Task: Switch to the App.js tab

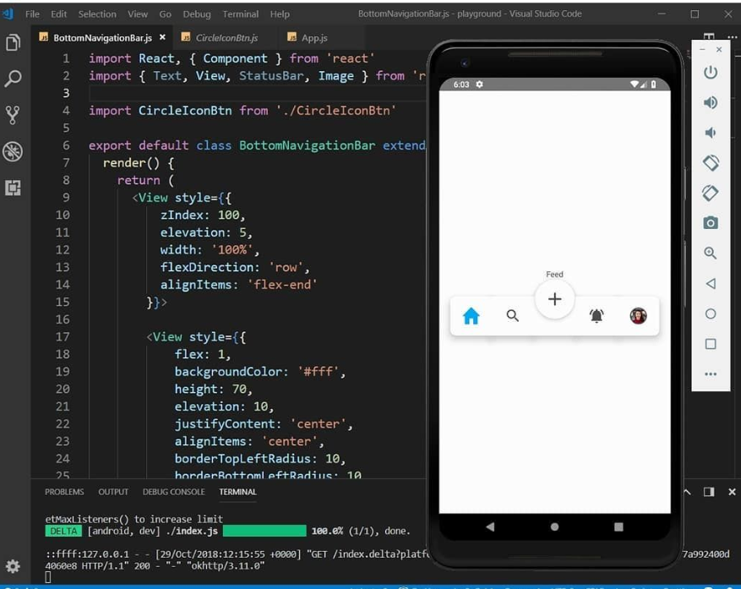Action: pyautogui.click(x=314, y=38)
